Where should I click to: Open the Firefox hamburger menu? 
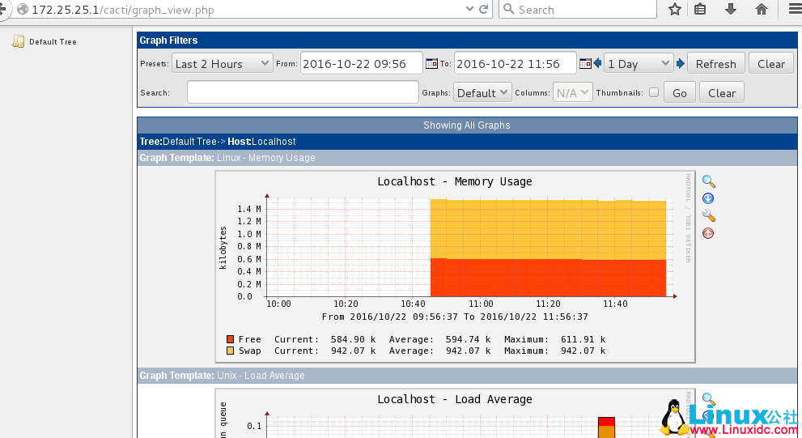pos(792,9)
